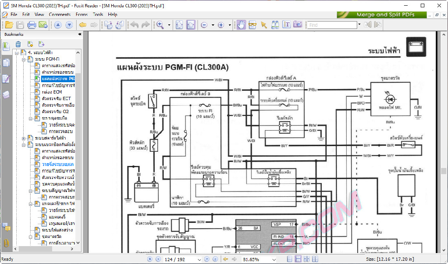Image resolution: width=448 pixels, height=264 pixels.
Task: Open the Attachments paperclip panel
Action: [6, 243]
